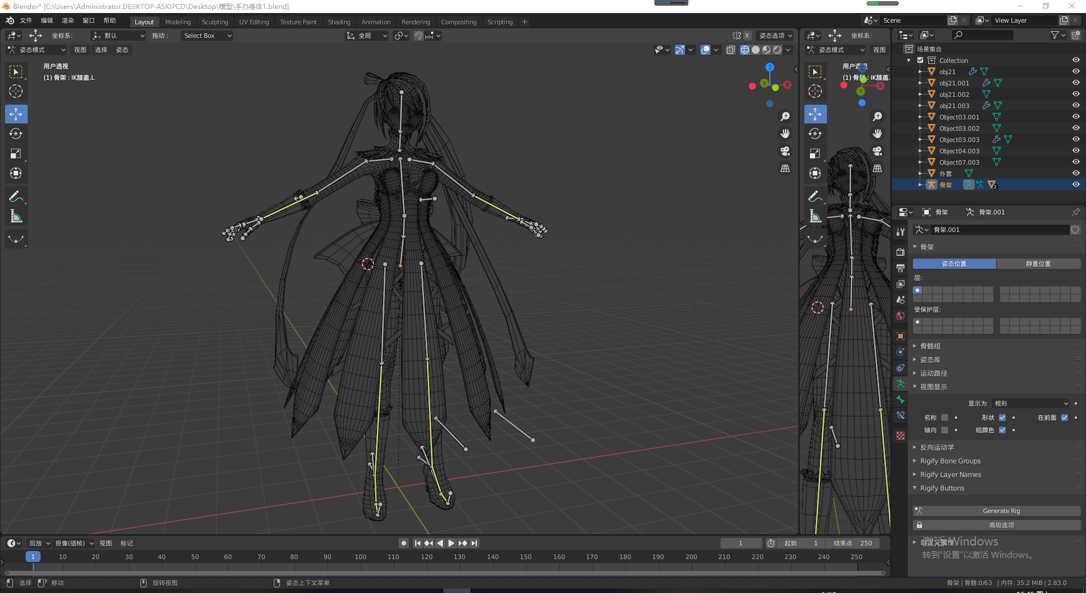The width and height of the screenshot is (1086, 593).
Task: Switch to the Sculpting workspace tab
Action: pyautogui.click(x=215, y=22)
